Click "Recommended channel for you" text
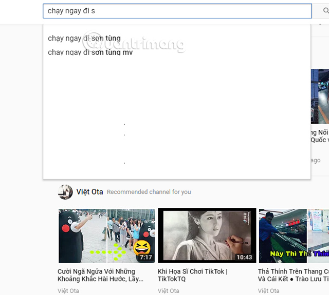 pyautogui.click(x=149, y=192)
